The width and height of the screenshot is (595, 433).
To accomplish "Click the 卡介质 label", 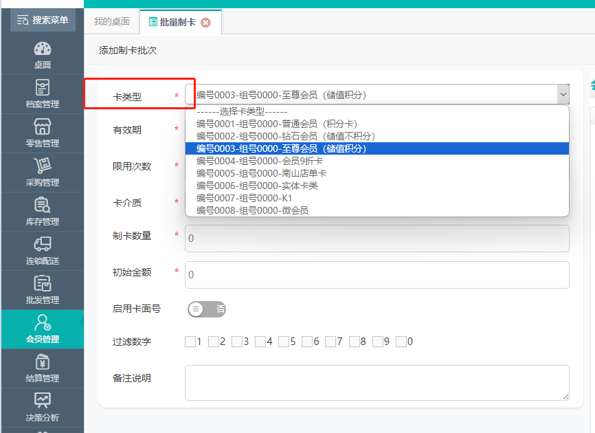I will click(x=127, y=203).
